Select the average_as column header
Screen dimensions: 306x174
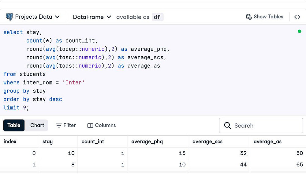[267, 142]
